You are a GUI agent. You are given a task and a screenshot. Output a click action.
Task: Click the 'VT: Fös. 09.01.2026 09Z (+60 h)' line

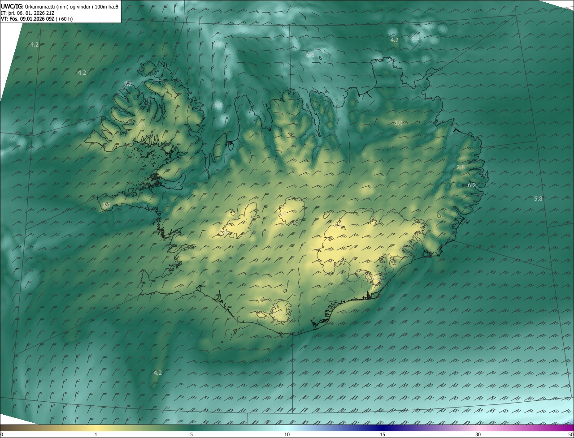(37, 19)
